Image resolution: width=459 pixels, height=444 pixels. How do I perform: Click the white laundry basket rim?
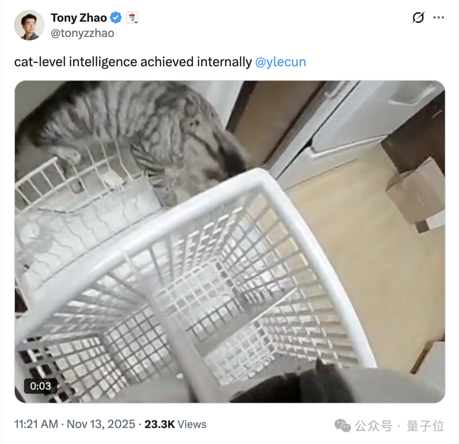pyautogui.click(x=205, y=222)
